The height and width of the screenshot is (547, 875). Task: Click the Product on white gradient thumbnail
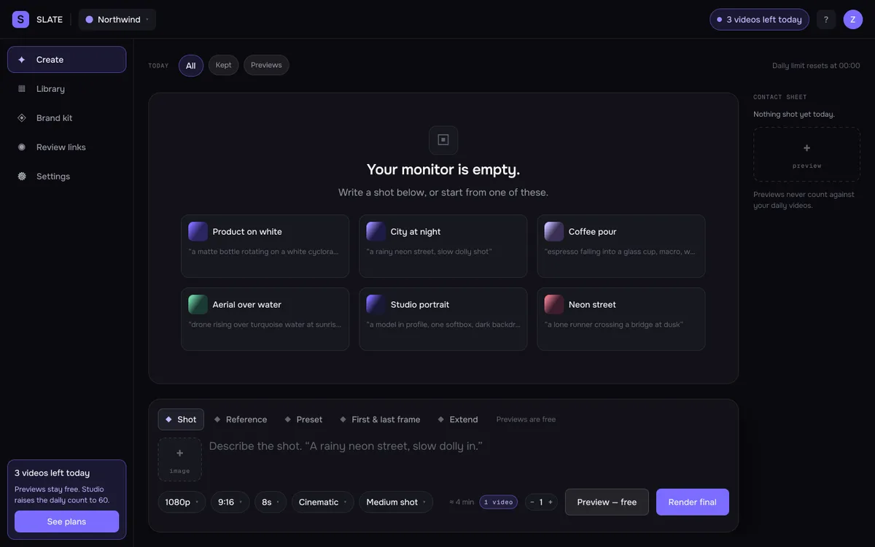pos(198,231)
